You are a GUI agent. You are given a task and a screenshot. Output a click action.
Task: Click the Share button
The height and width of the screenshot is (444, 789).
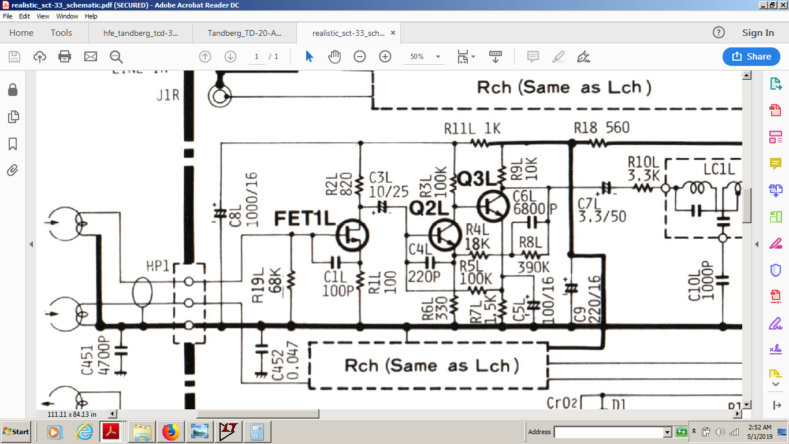[751, 57]
